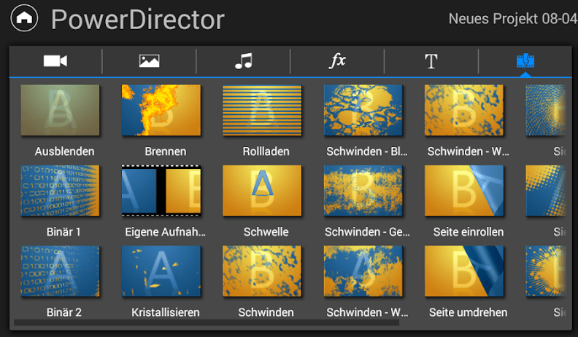Pick the Schwinden - Ge... transition thumbnail

click(363, 191)
